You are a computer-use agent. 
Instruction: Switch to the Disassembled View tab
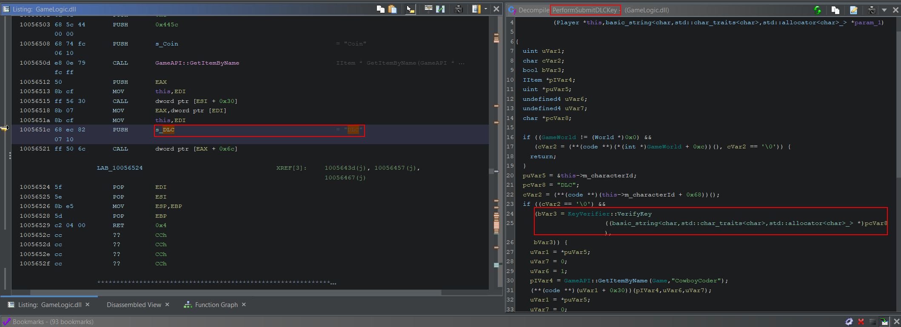click(134, 304)
